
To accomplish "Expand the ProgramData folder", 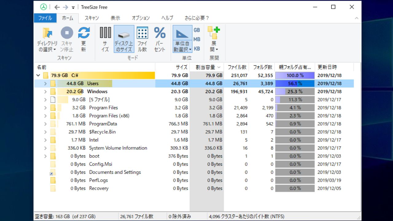I will [45, 124].
